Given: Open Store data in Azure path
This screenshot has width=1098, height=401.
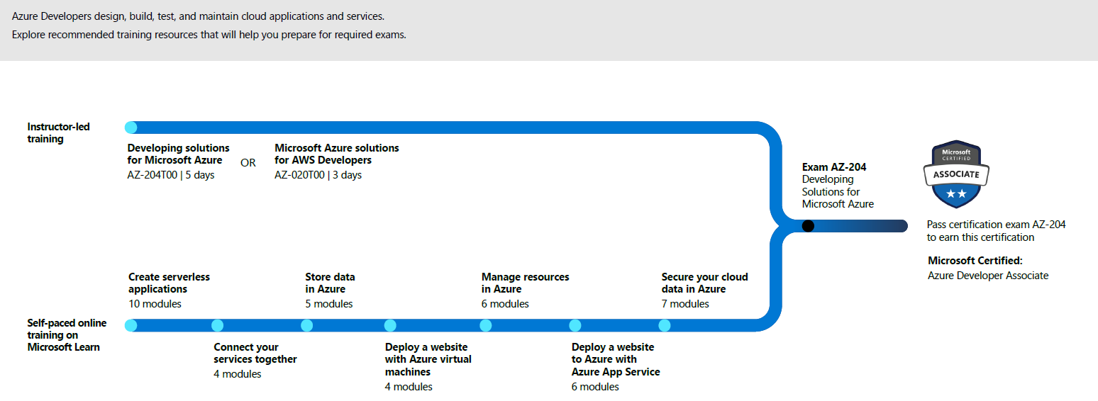Looking at the screenshot, I should [331, 283].
